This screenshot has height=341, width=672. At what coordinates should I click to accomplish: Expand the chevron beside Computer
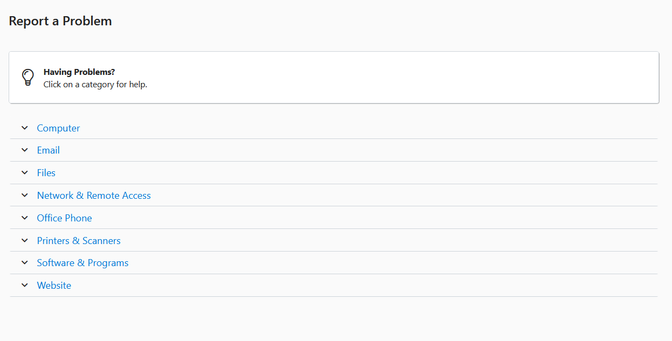[24, 128]
